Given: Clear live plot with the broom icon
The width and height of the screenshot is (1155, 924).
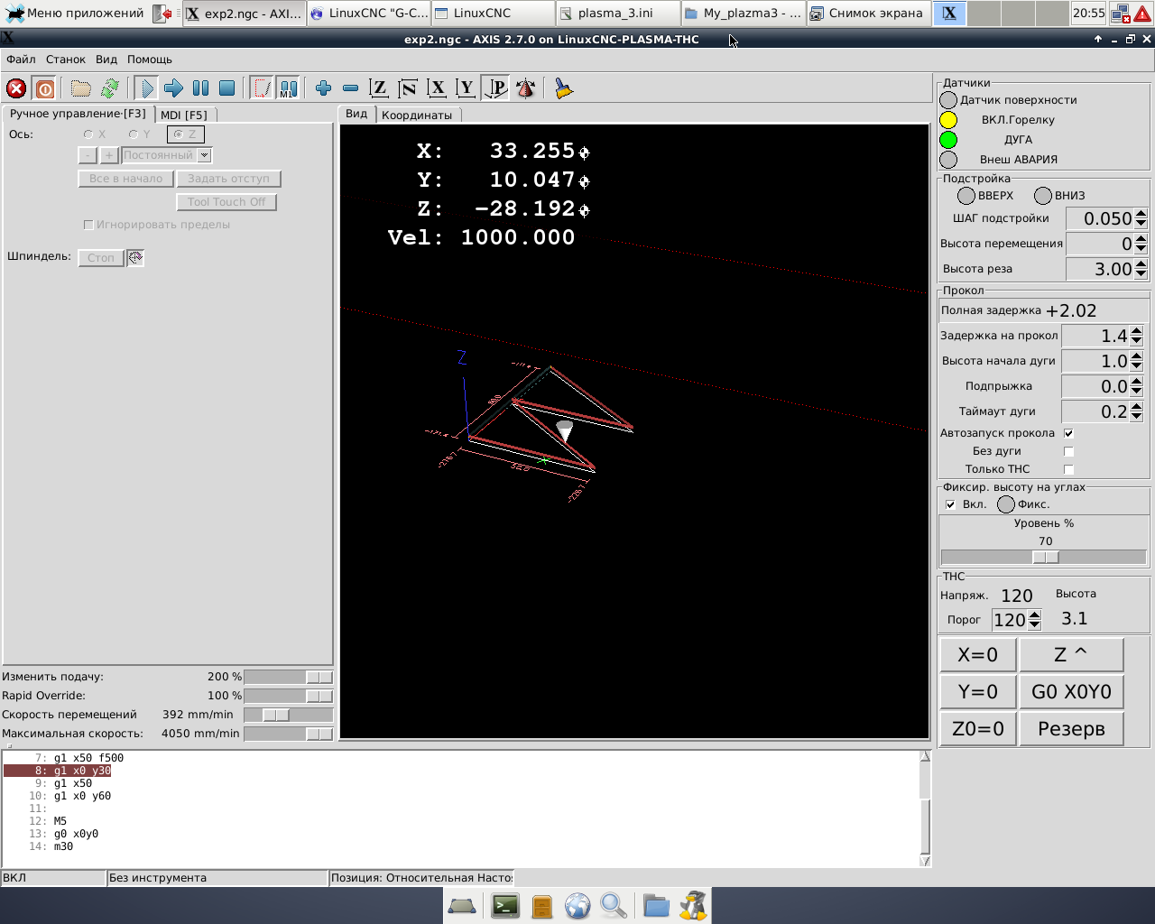Looking at the screenshot, I should (x=564, y=88).
